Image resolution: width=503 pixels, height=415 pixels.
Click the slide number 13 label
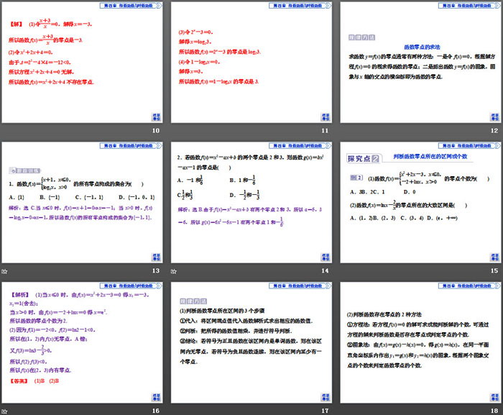[x=155, y=270]
